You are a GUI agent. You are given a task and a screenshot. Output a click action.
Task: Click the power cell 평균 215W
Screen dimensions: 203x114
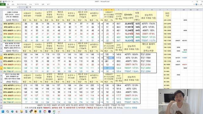(148, 65)
